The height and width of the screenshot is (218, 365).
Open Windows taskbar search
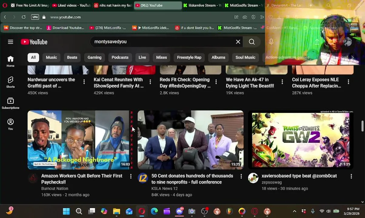(x=79, y=211)
